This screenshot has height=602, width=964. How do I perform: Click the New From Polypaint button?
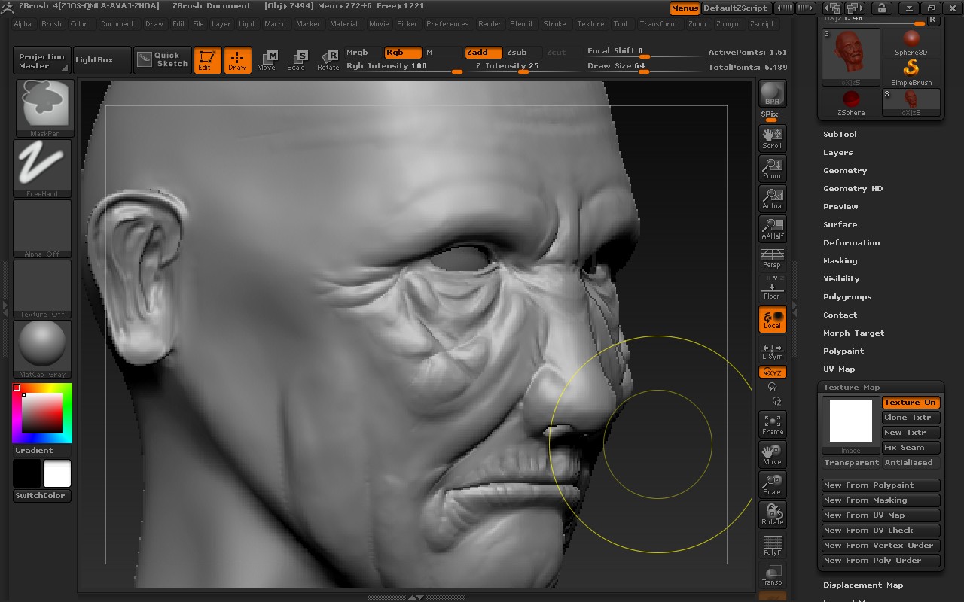(880, 485)
